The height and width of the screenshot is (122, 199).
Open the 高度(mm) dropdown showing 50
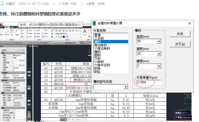[x=159, y=41]
